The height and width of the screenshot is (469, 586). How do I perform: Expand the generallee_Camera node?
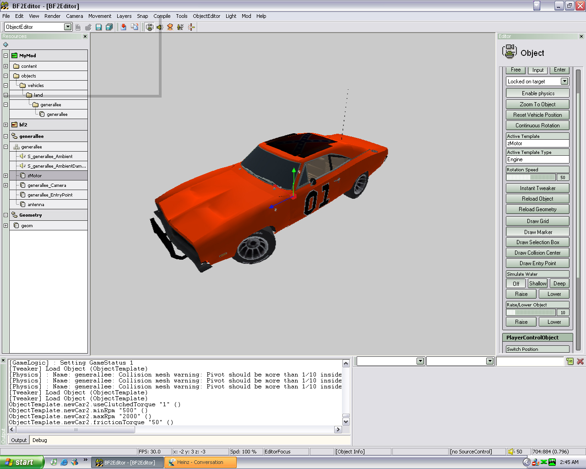pyautogui.click(x=5, y=185)
